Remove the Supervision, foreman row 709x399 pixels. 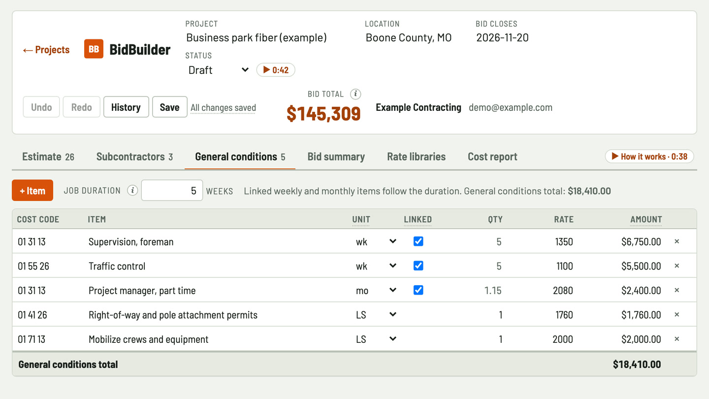tap(677, 241)
